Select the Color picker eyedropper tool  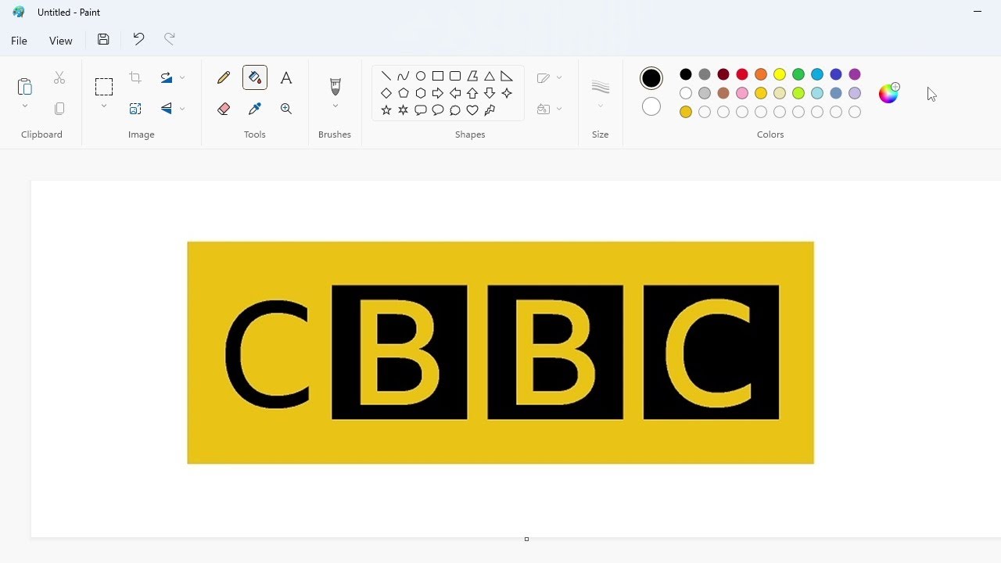pyautogui.click(x=255, y=109)
